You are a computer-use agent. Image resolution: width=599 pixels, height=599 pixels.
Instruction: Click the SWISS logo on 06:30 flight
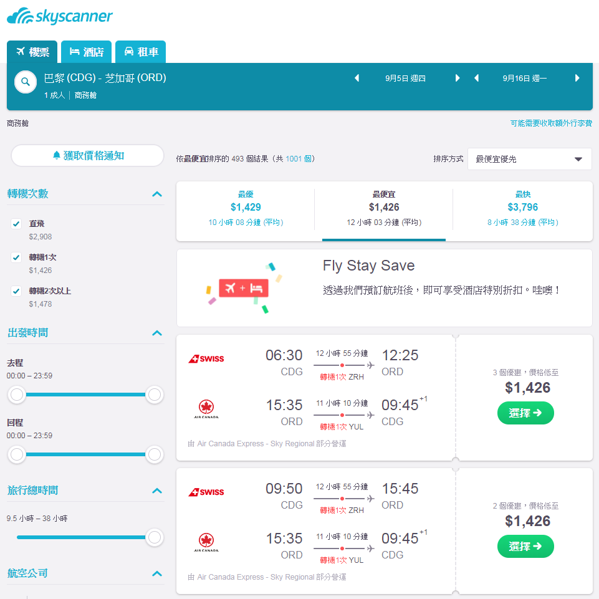tap(206, 358)
